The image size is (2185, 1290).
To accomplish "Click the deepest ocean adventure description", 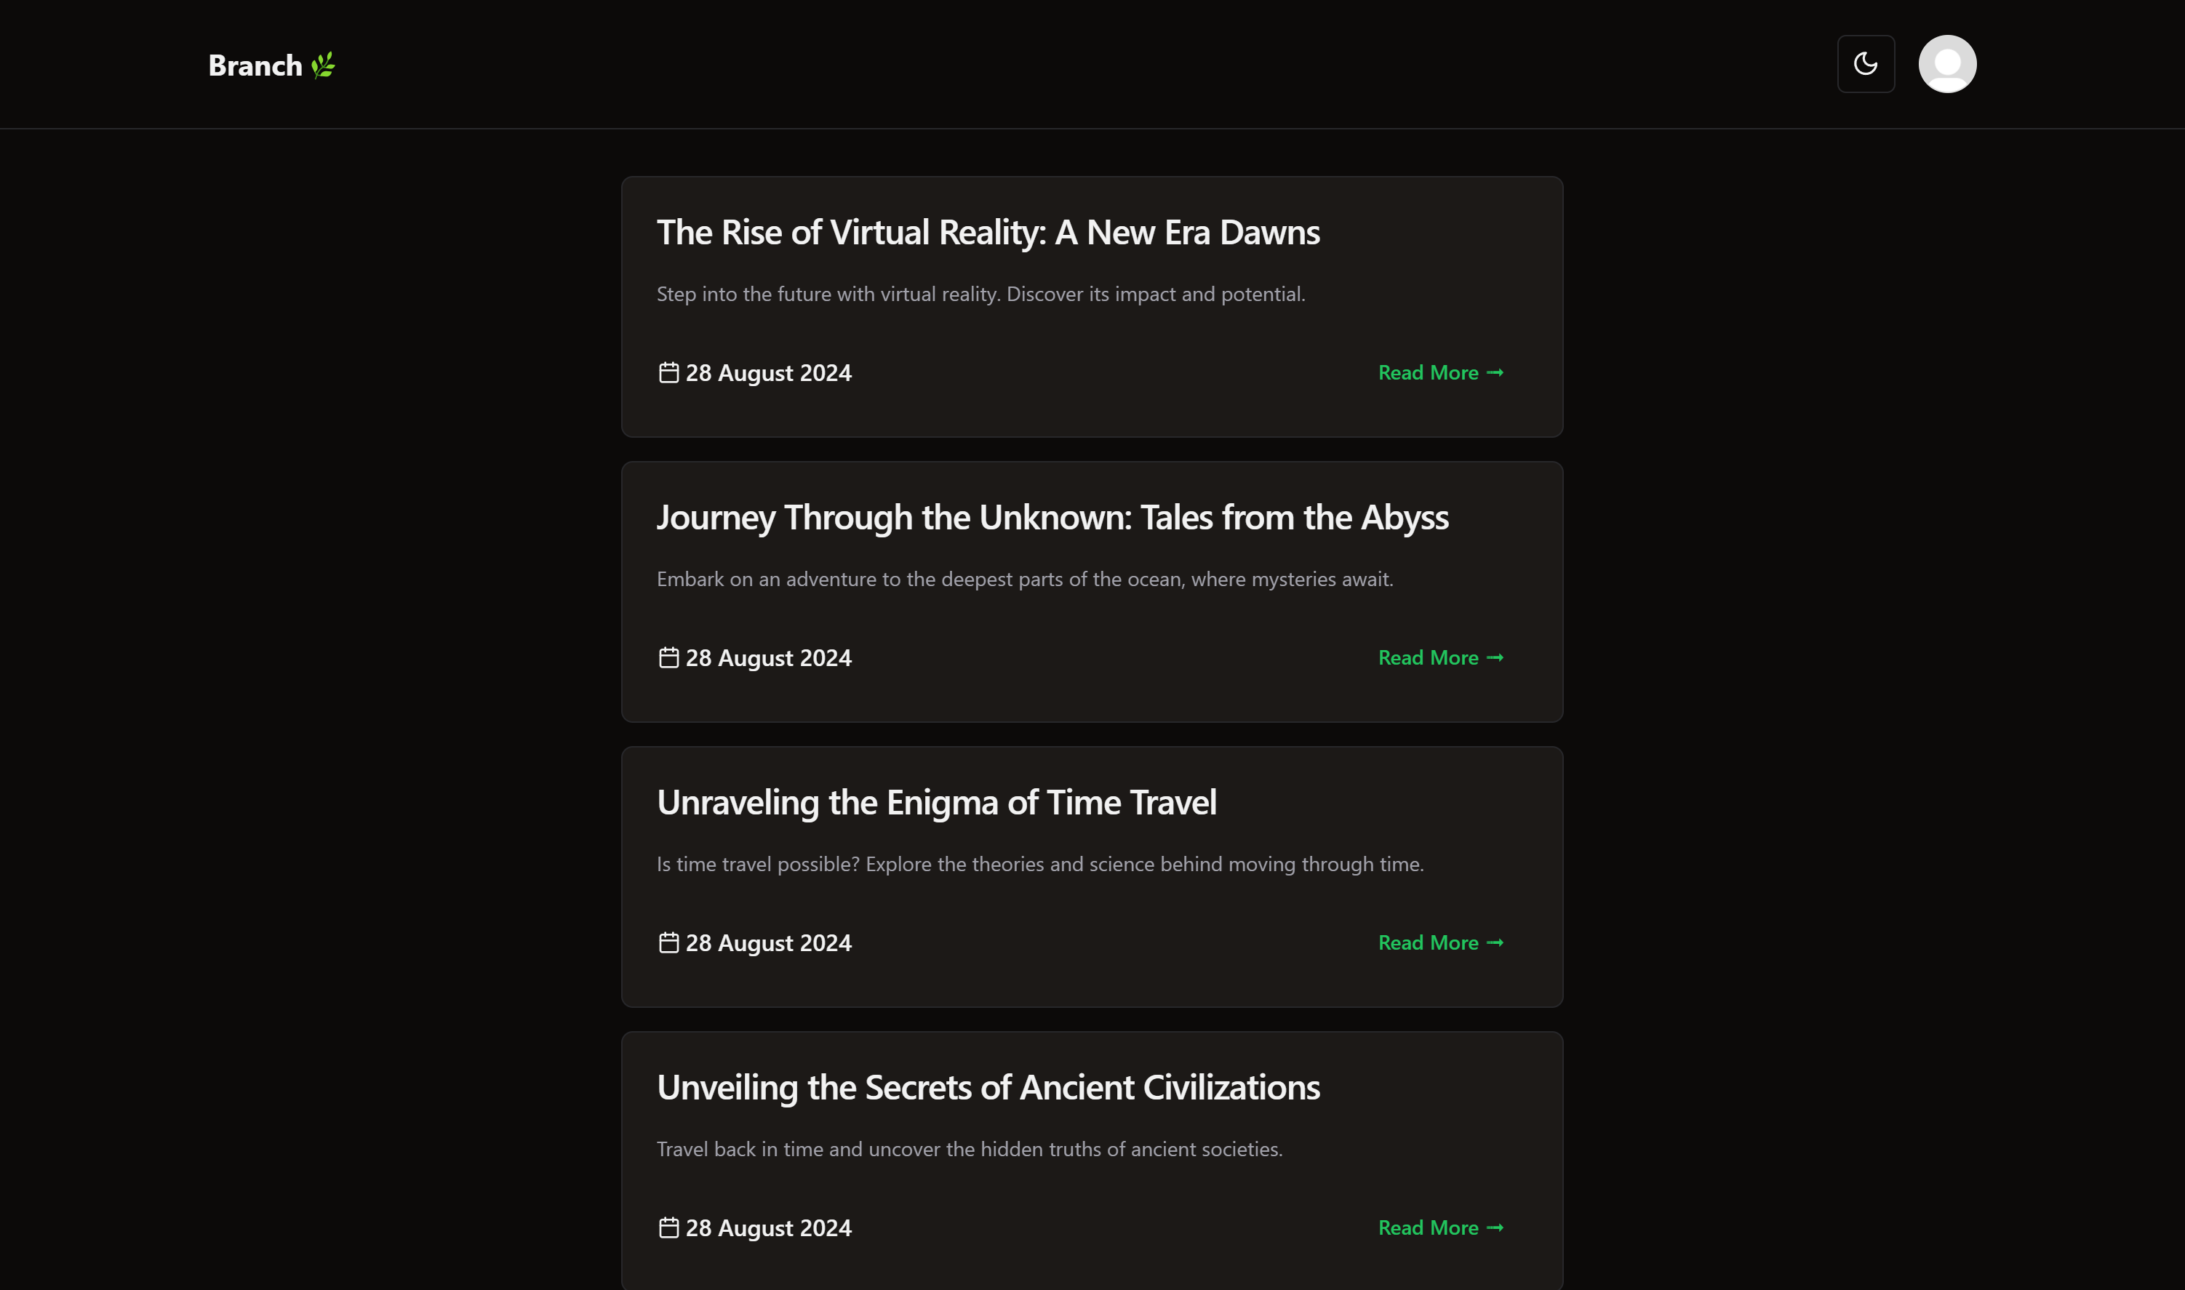I will [x=1024, y=580].
